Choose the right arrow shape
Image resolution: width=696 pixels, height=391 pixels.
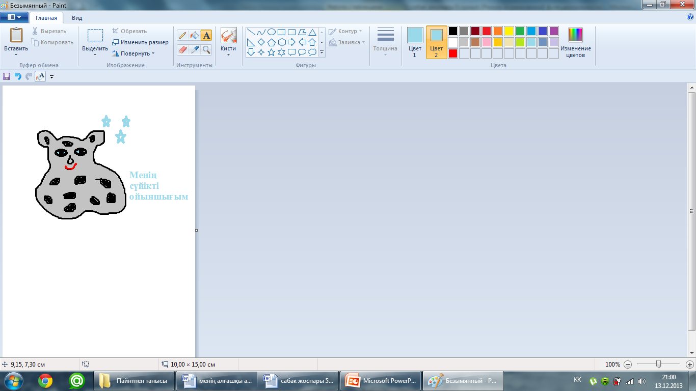pyautogui.click(x=291, y=42)
